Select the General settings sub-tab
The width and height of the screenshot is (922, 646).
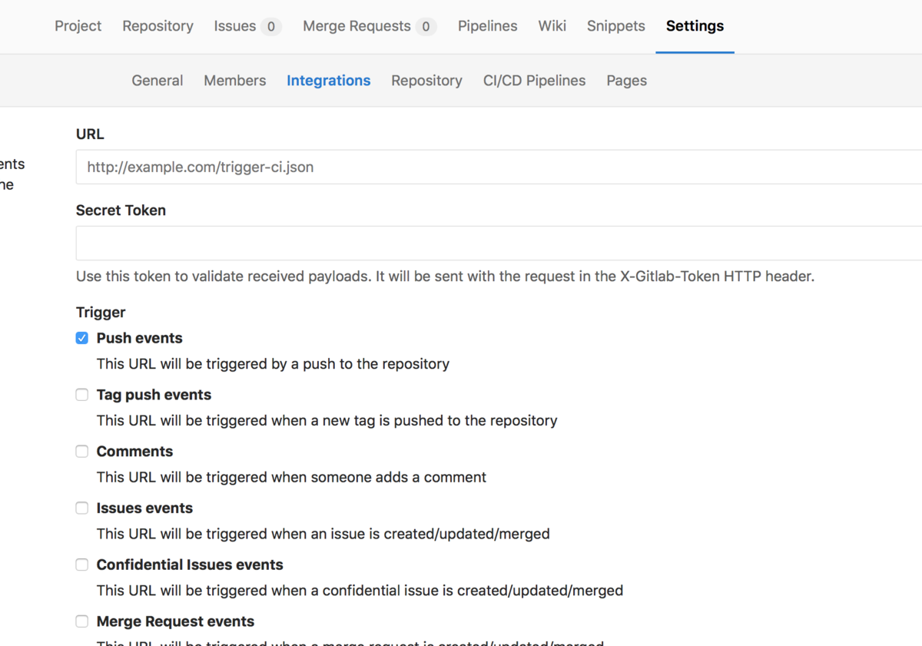point(157,81)
